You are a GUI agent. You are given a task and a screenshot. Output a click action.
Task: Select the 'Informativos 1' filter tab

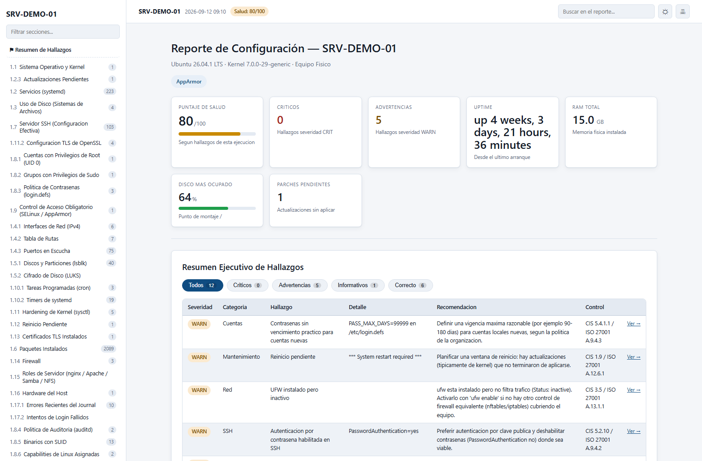[x=358, y=285]
